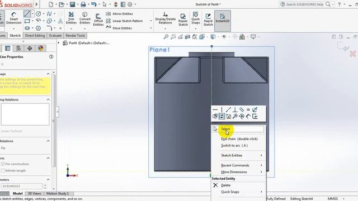358x201 pixels.
Task: Open Linear Sketch Pattern dropdown arrow
Action: pos(150,21)
